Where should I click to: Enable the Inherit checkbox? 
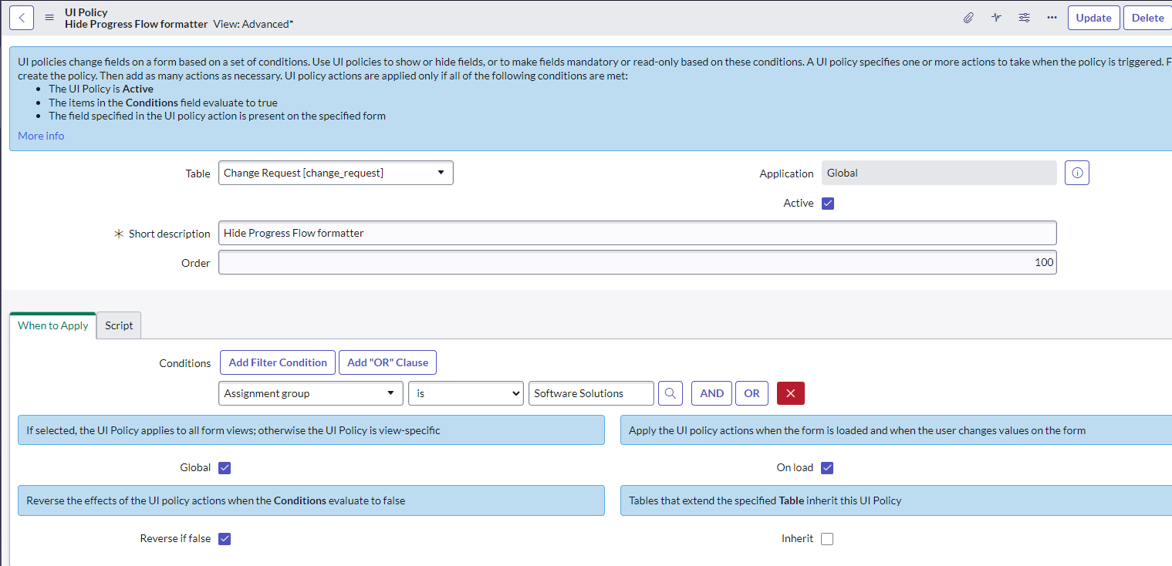(827, 539)
